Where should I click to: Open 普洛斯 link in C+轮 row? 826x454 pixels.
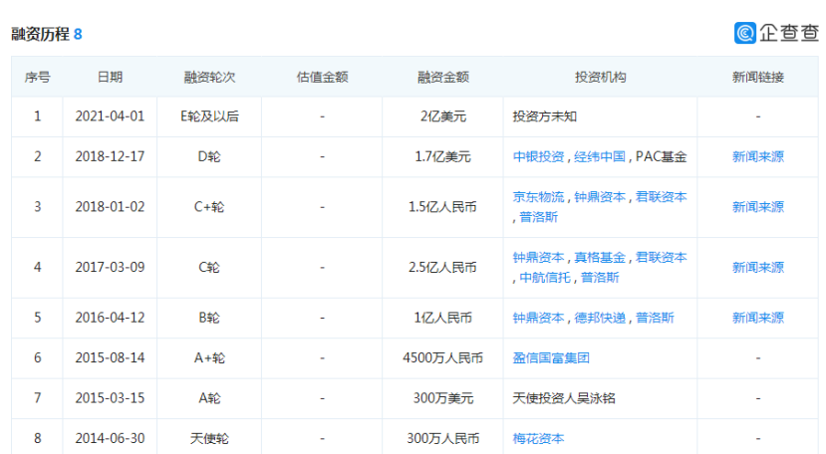click(x=538, y=217)
